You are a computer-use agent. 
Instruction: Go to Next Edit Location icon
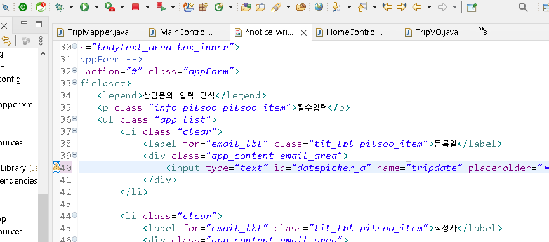pos(402,6)
